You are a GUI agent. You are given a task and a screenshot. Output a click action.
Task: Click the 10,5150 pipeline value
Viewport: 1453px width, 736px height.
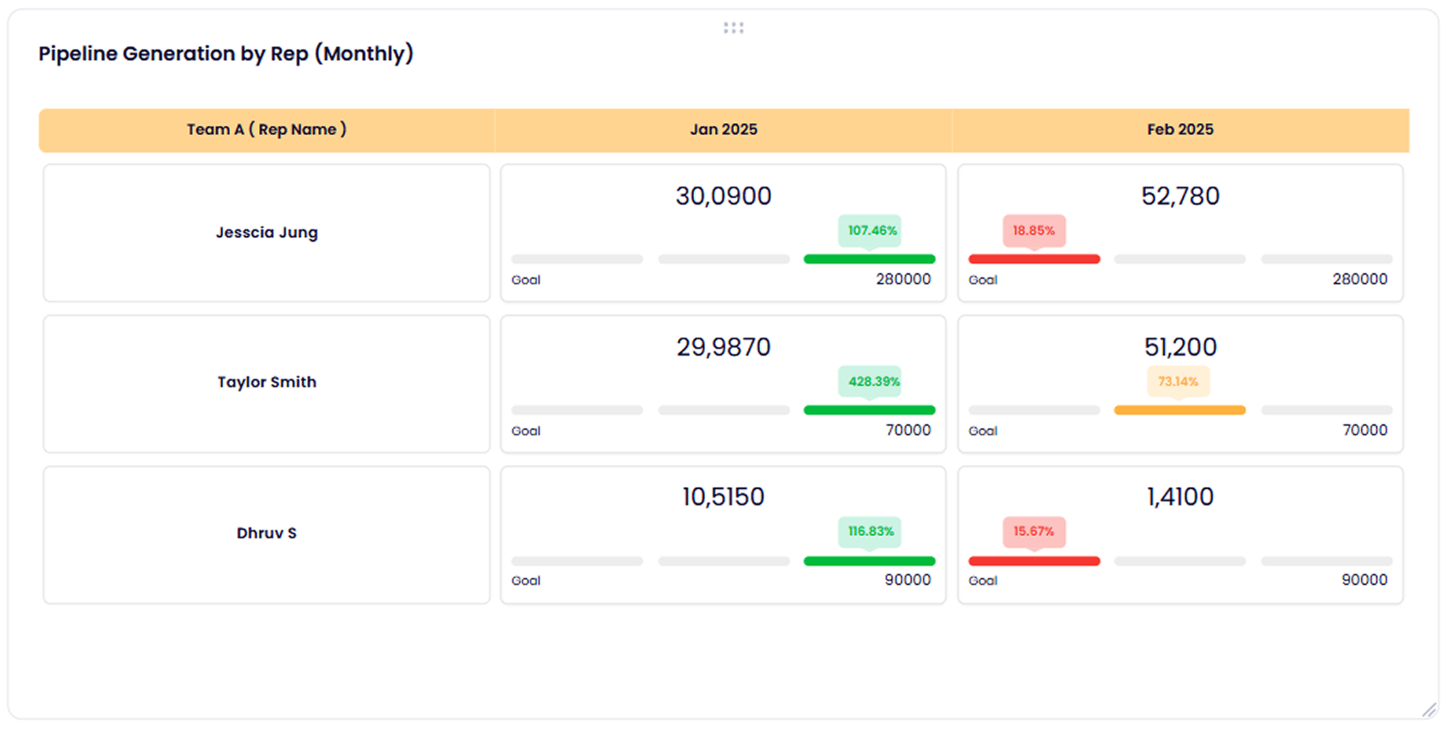click(723, 497)
